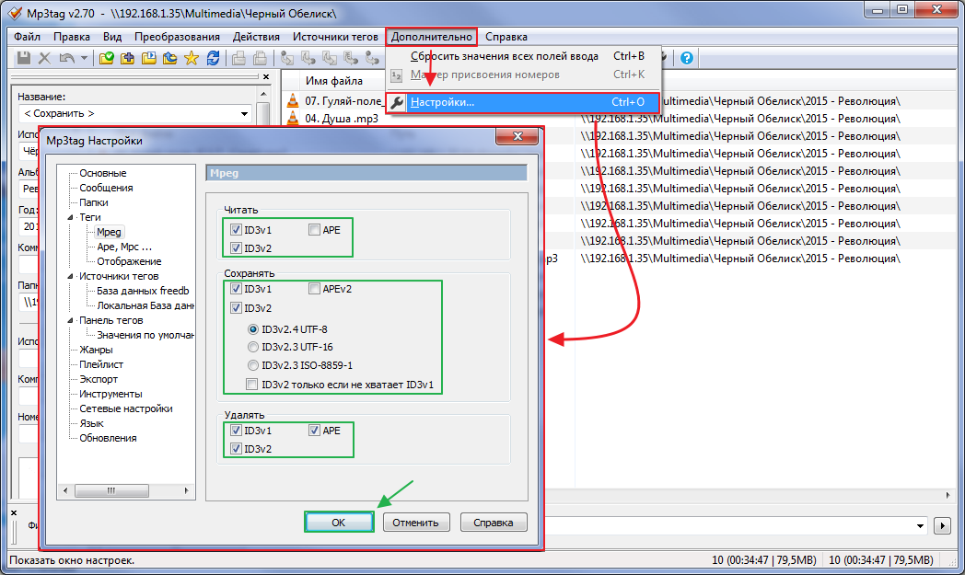
Task: Close the tag panel with its X
Action: [x=266, y=77]
